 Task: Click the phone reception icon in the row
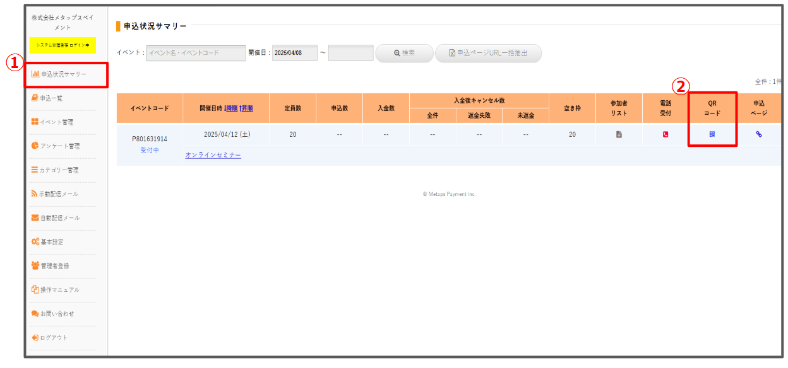click(x=666, y=134)
